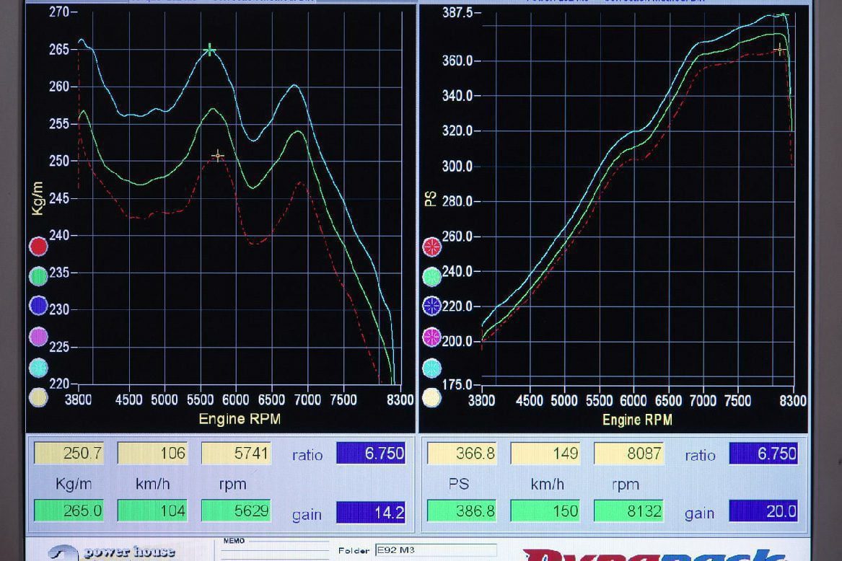
Task: Select the yellow run circle beside PS graph
Action: [x=431, y=397]
